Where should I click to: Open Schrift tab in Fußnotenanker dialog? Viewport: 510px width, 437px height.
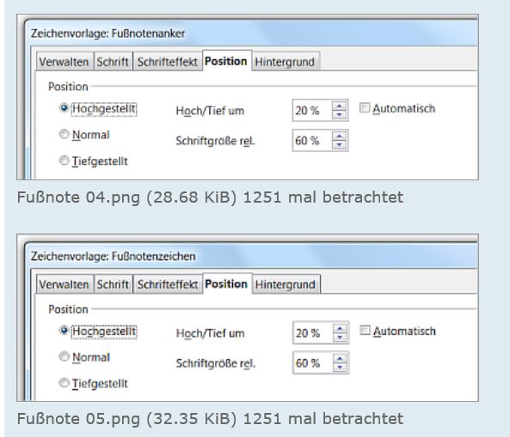point(113,61)
